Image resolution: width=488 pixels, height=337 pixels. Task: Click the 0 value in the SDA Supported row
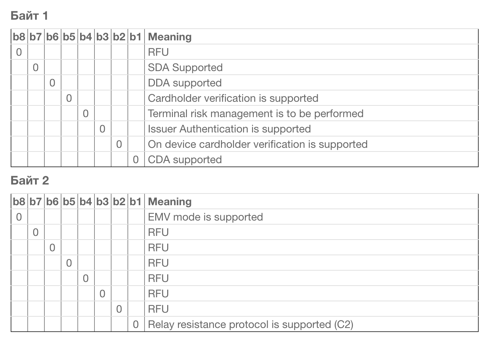click(36, 67)
